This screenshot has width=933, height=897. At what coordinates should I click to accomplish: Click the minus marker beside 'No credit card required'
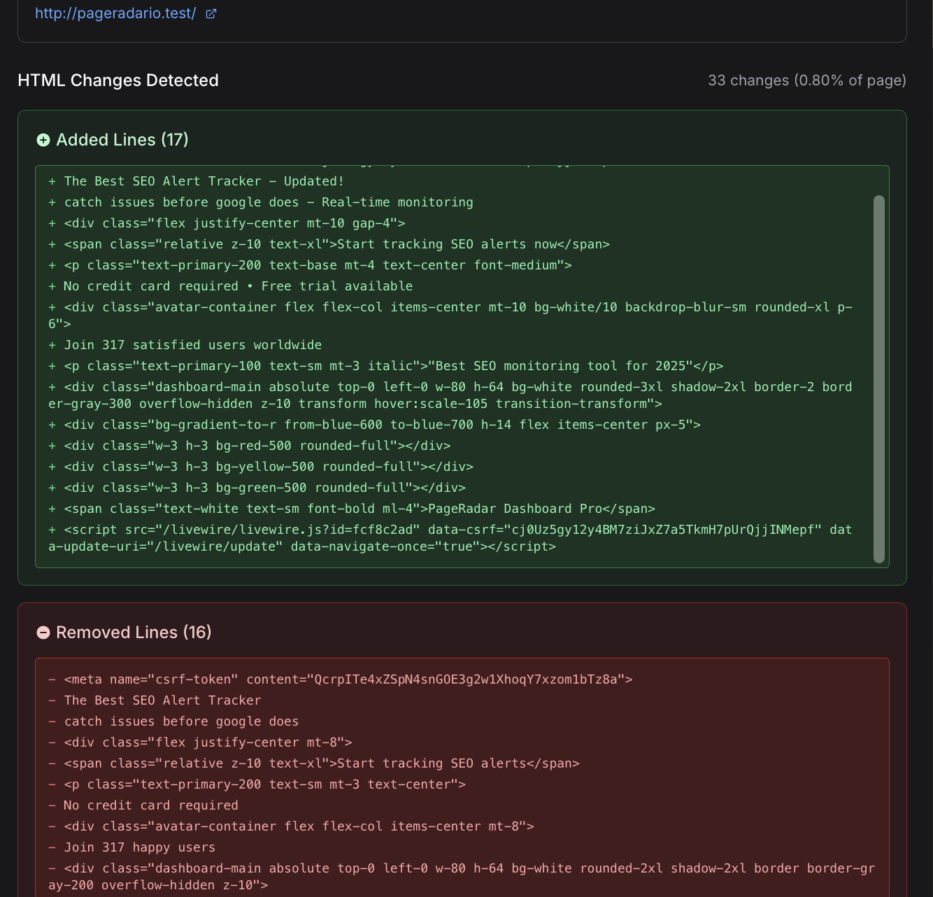pos(51,805)
